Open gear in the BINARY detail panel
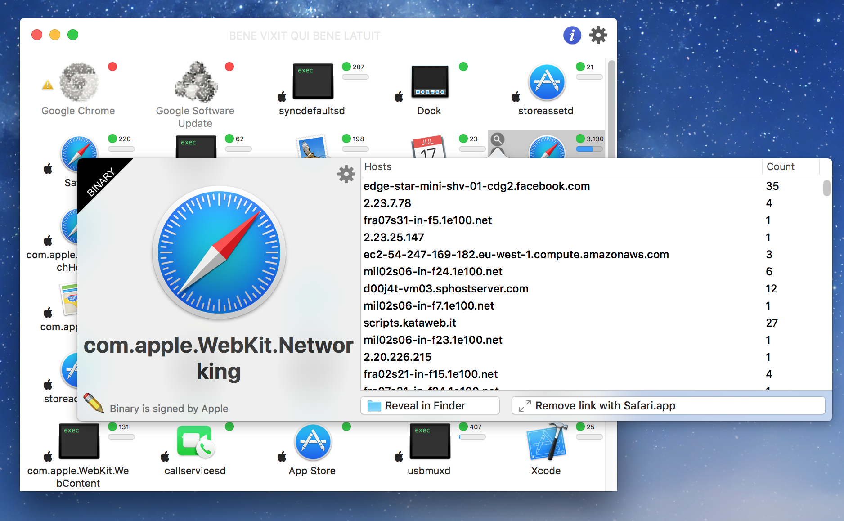 click(x=346, y=174)
